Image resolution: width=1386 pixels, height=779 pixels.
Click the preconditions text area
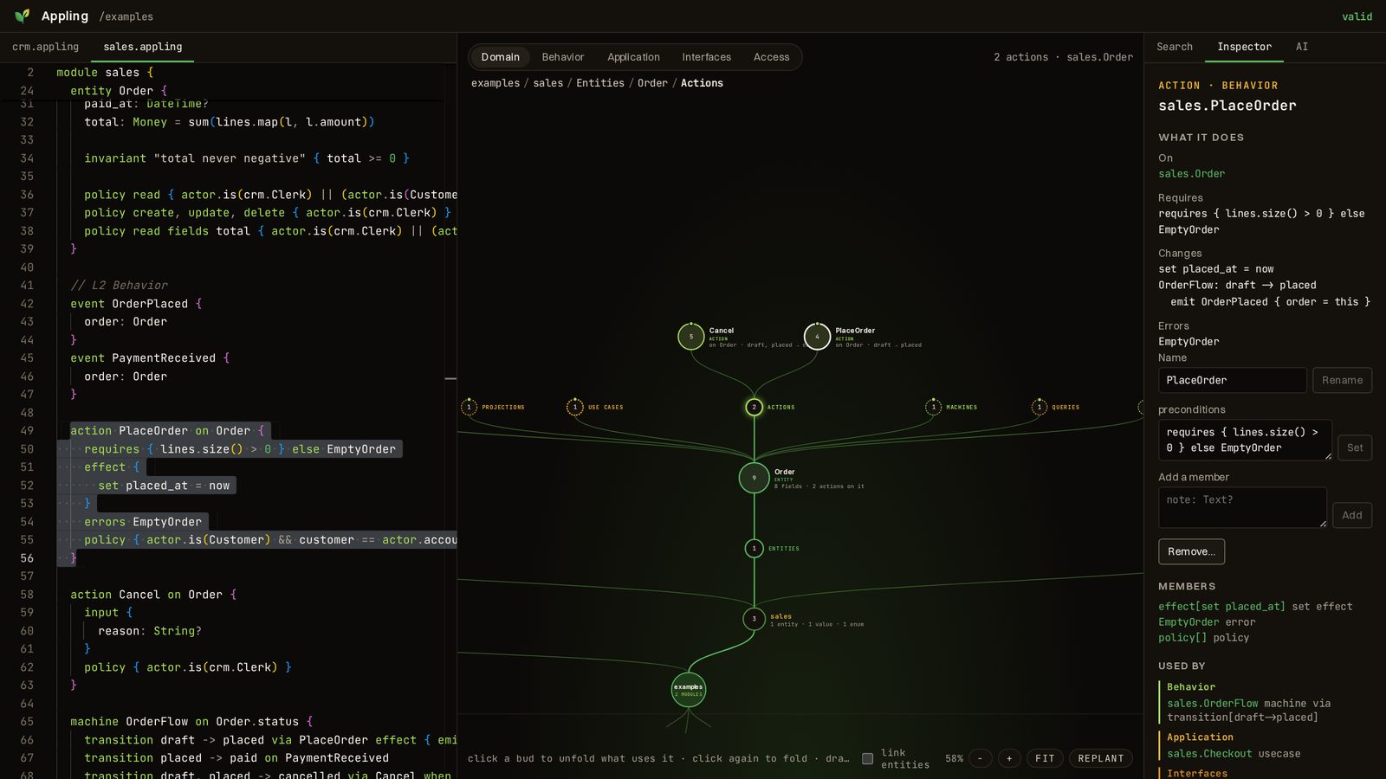[1245, 440]
